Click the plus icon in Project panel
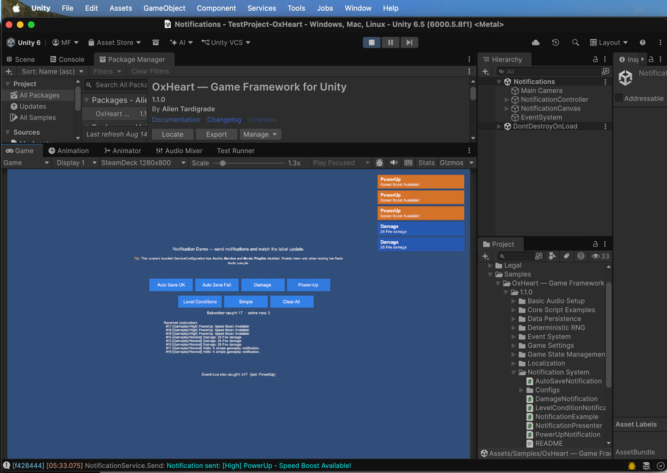 (x=486, y=256)
